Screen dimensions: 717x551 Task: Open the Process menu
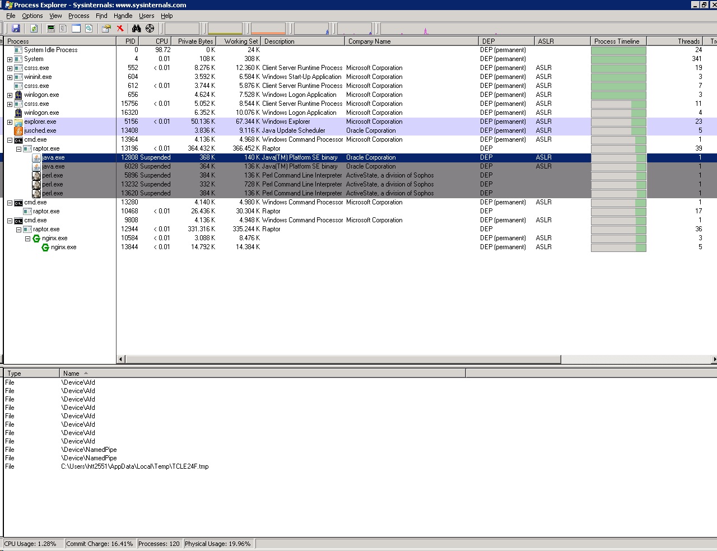(78, 16)
